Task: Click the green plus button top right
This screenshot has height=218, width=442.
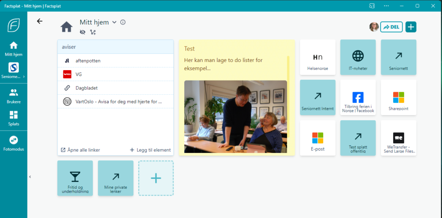Action: pos(411,27)
